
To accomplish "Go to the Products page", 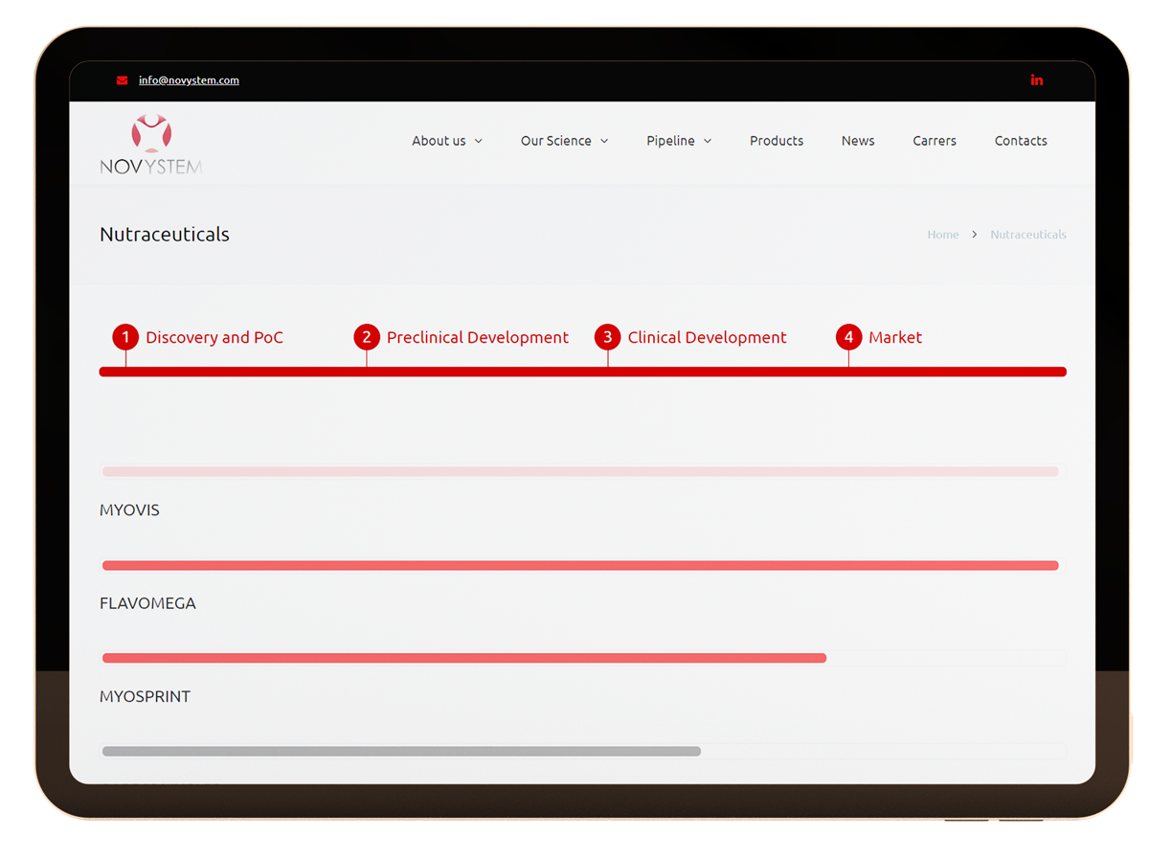I will [x=777, y=141].
